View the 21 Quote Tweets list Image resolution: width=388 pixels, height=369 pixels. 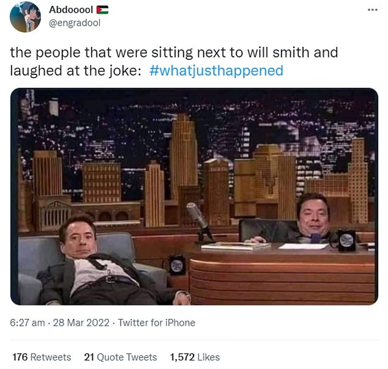(120, 357)
